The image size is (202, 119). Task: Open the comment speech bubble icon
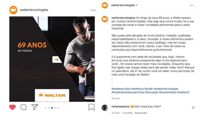click(x=23, y=107)
